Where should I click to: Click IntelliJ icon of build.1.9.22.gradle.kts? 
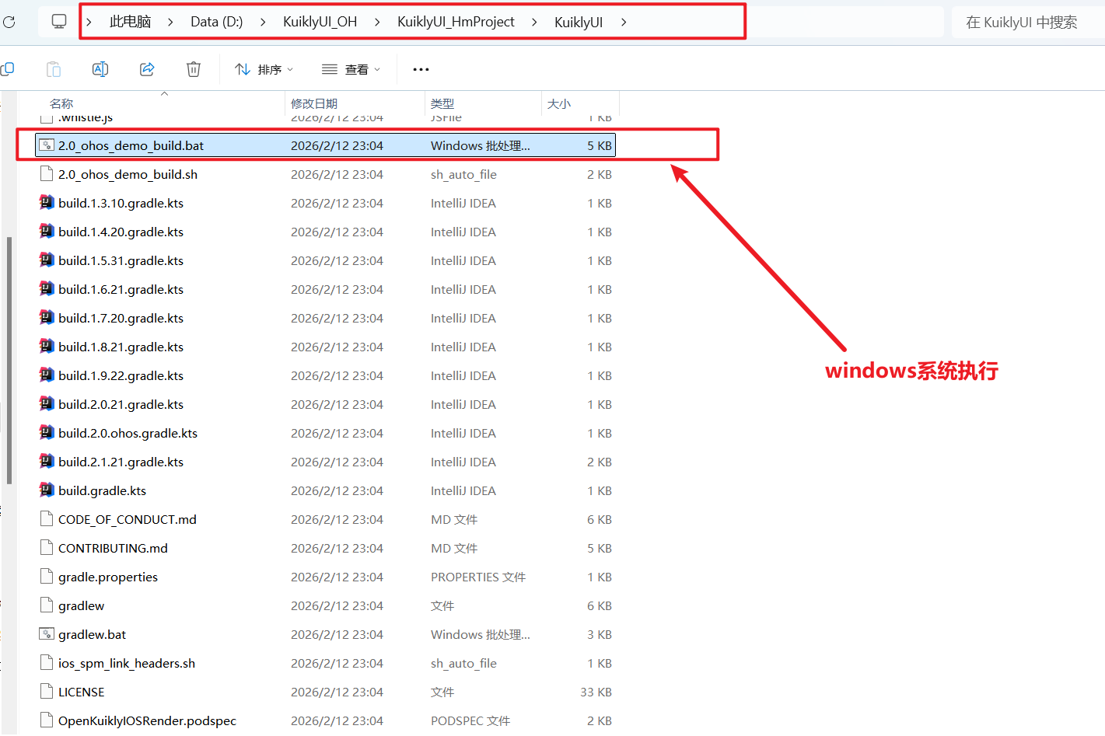point(47,375)
